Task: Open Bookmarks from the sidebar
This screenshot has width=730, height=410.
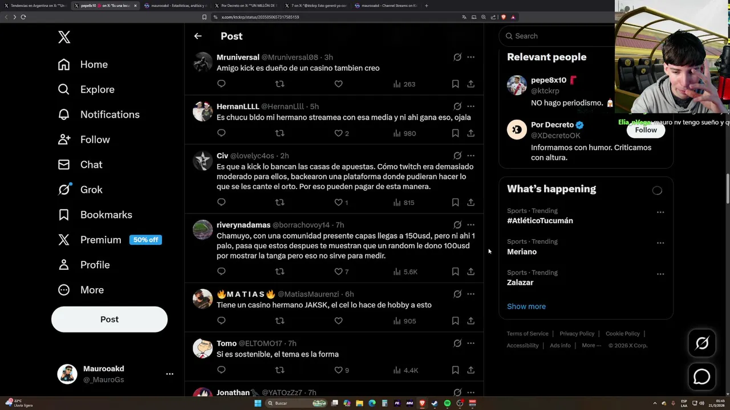Action: 95,215
